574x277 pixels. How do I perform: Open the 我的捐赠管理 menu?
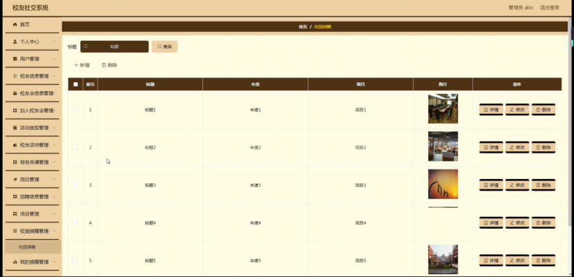click(x=32, y=262)
